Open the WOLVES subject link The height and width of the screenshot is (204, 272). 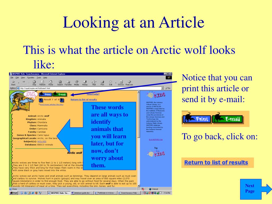click(x=42, y=142)
